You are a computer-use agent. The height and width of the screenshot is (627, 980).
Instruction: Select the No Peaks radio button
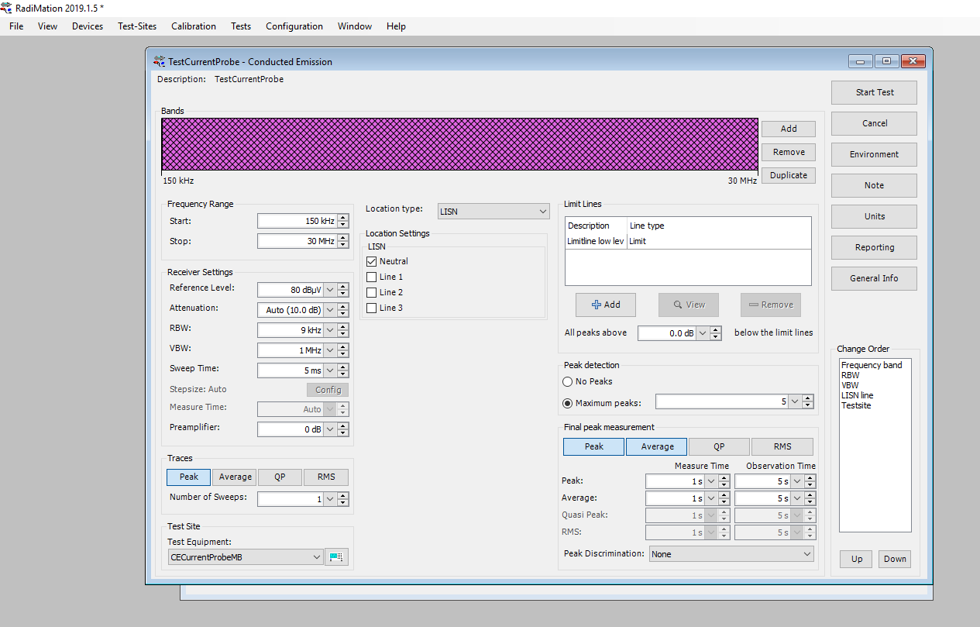click(x=568, y=382)
